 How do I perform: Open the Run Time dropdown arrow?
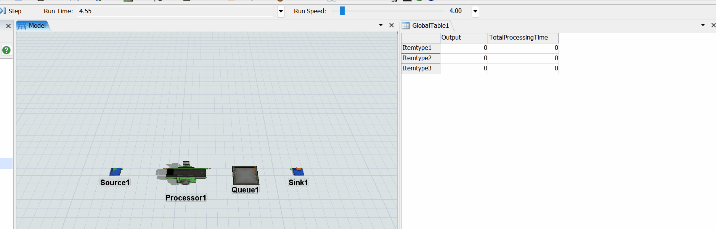(281, 11)
